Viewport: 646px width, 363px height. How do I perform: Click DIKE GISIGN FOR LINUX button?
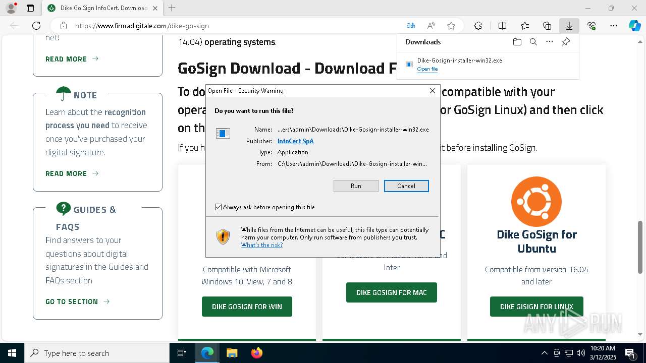coord(536,307)
